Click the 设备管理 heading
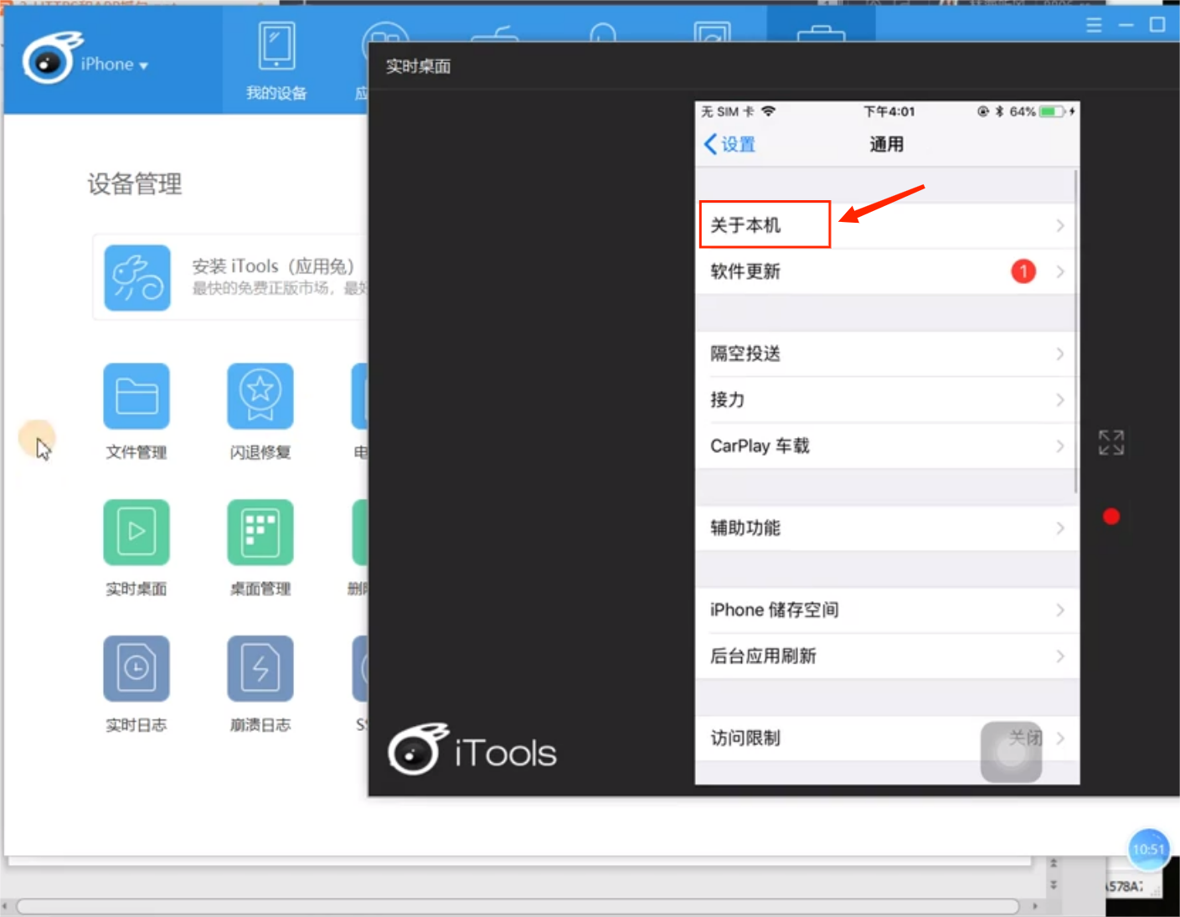The height and width of the screenshot is (917, 1180). (x=135, y=184)
